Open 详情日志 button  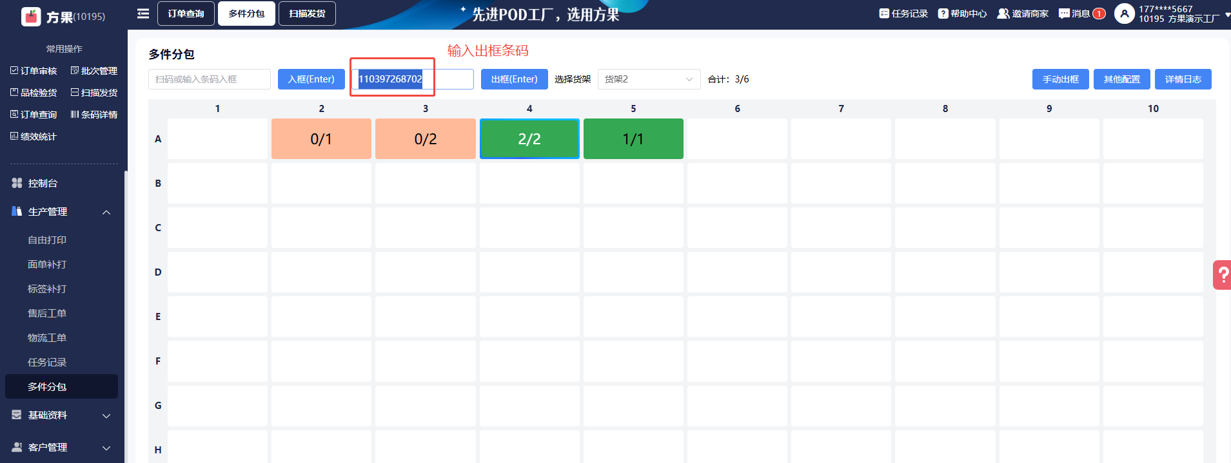(x=1183, y=79)
